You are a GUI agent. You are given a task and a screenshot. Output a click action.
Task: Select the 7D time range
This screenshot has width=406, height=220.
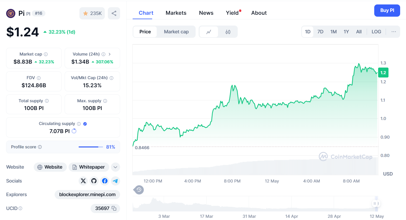[x=320, y=32]
